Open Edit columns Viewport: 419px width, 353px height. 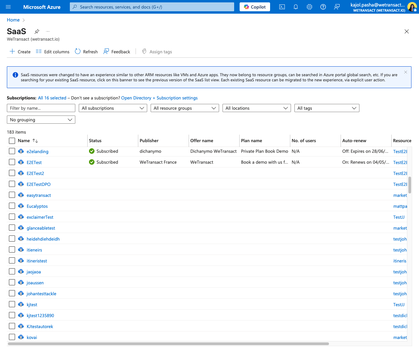tap(53, 52)
